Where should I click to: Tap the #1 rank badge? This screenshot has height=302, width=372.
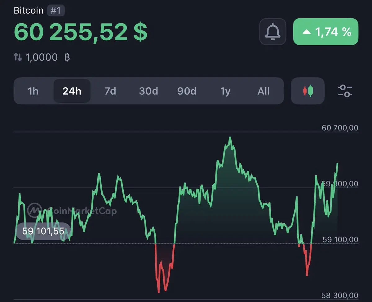coord(56,10)
